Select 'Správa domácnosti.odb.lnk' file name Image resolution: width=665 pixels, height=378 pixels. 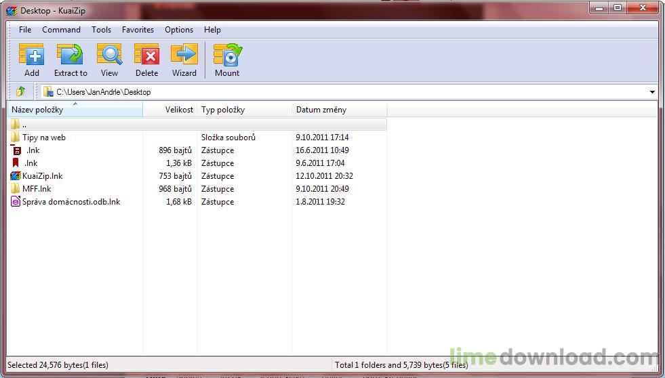71,202
